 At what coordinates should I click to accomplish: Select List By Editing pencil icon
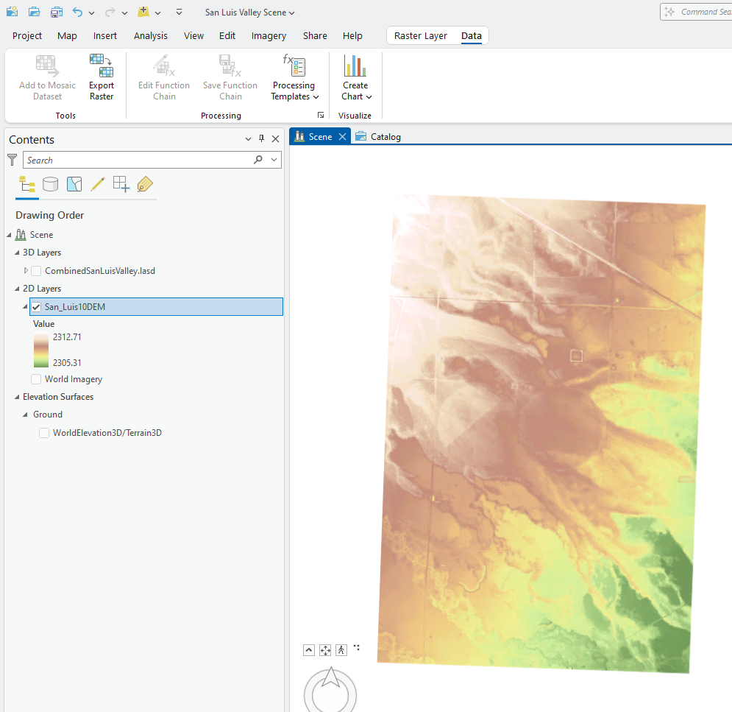coord(98,184)
